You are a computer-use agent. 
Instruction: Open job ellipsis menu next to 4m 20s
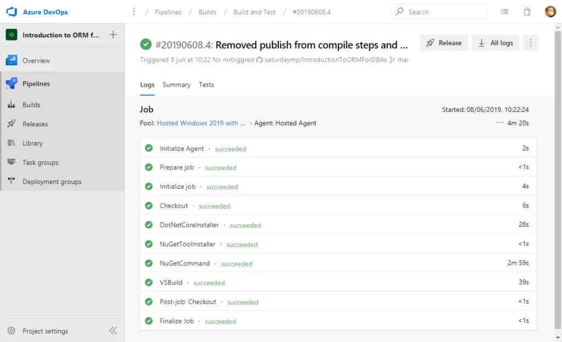point(499,123)
